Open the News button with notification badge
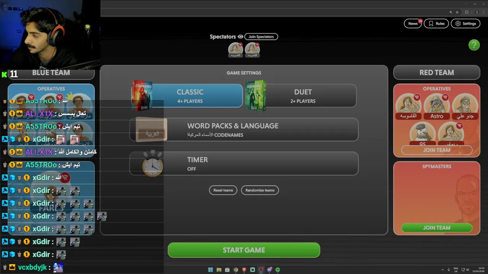488x274 pixels. click(413, 24)
